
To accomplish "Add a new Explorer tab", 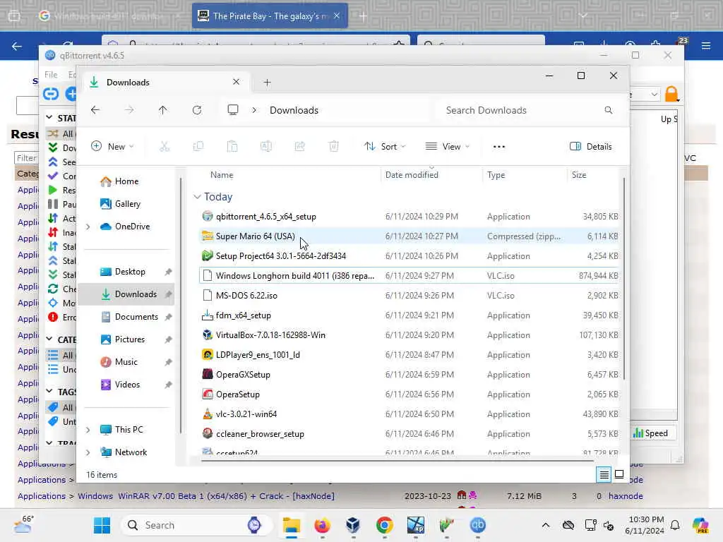I will pyautogui.click(x=267, y=83).
